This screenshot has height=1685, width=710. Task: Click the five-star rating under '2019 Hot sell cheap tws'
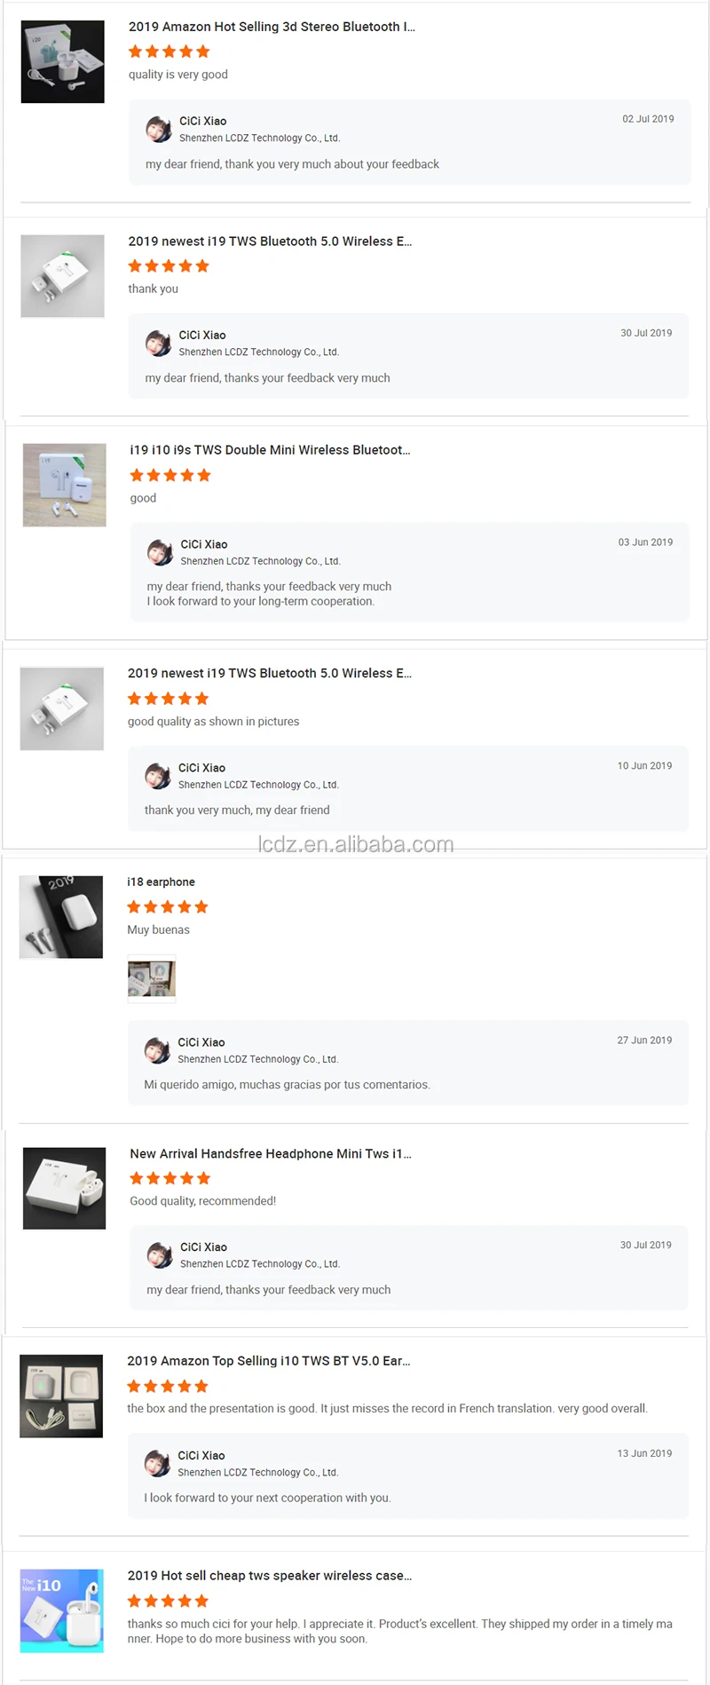click(x=168, y=1602)
